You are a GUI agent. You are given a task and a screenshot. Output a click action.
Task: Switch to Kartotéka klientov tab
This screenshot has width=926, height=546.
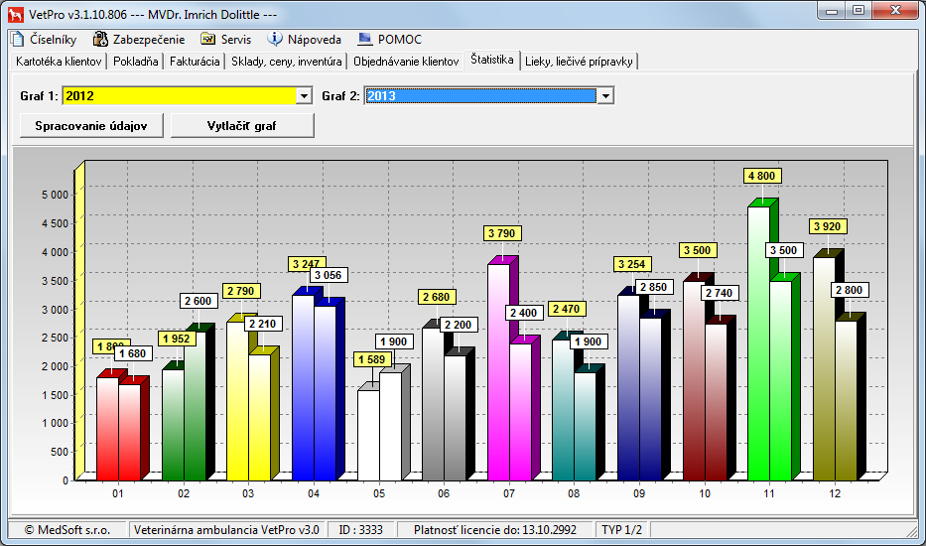[60, 62]
